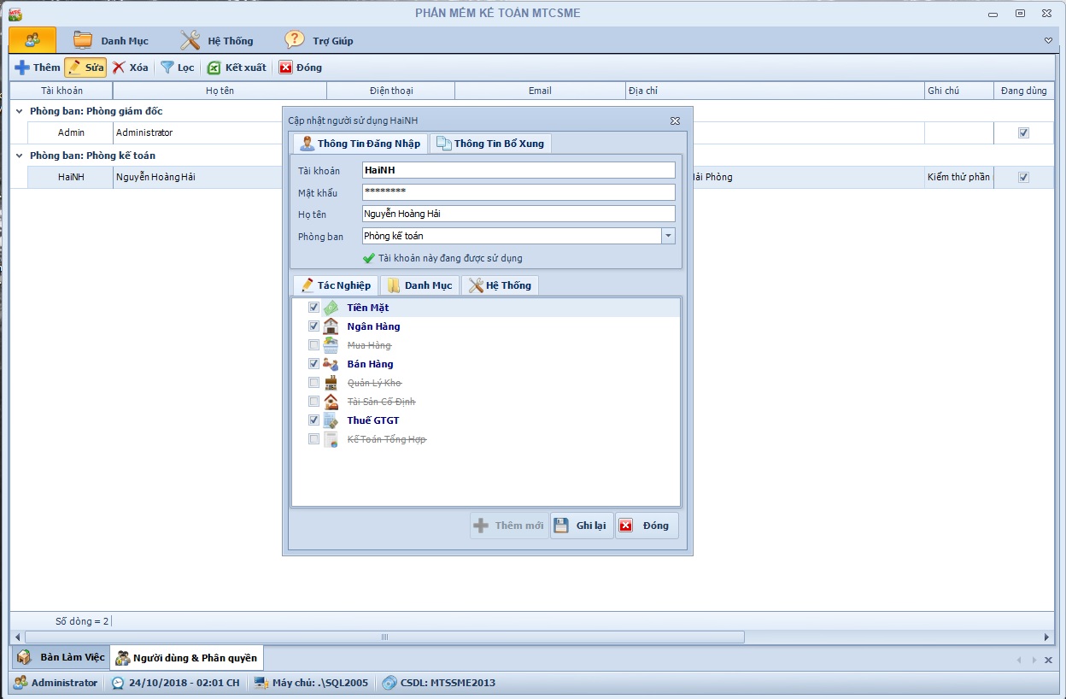Click the Xóa delete icon in toolbar

(120, 68)
